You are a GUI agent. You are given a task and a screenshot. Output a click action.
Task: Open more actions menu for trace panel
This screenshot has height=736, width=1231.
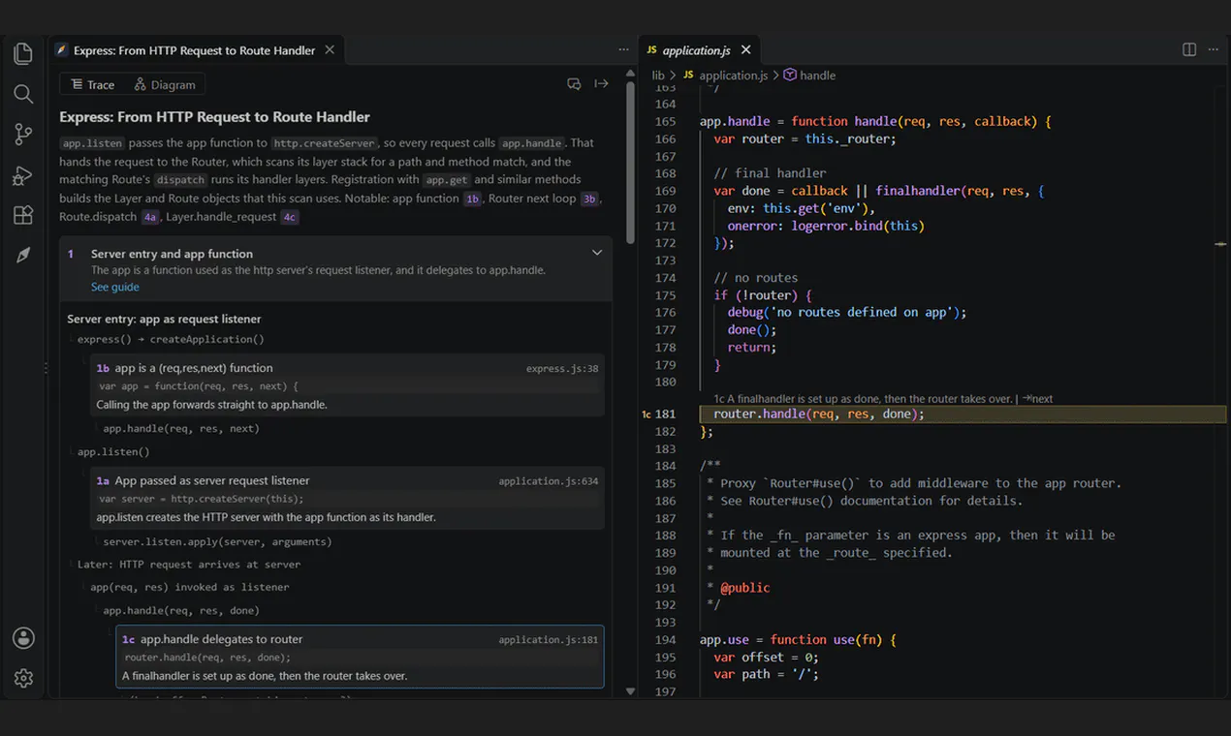[x=623, y=49]
